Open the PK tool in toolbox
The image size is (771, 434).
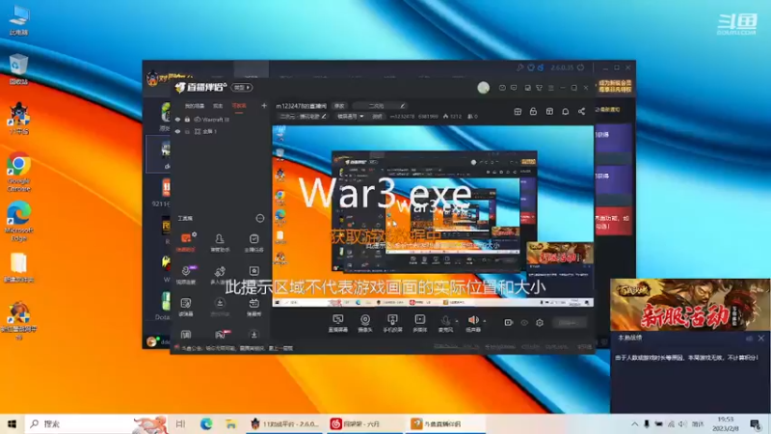coord(222,335)
